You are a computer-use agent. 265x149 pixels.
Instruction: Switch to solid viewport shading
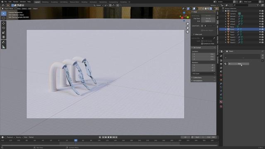point(206,9)
